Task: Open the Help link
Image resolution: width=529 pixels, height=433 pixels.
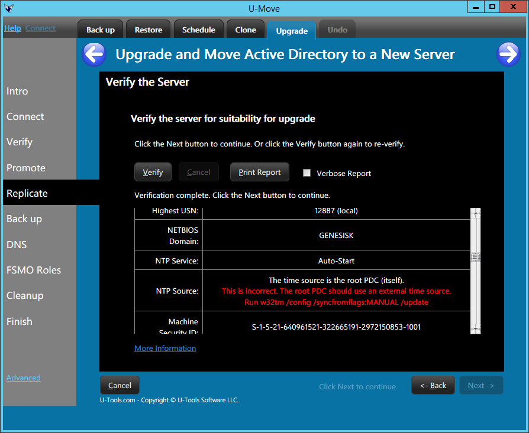Action: click(x=12, y=28)
